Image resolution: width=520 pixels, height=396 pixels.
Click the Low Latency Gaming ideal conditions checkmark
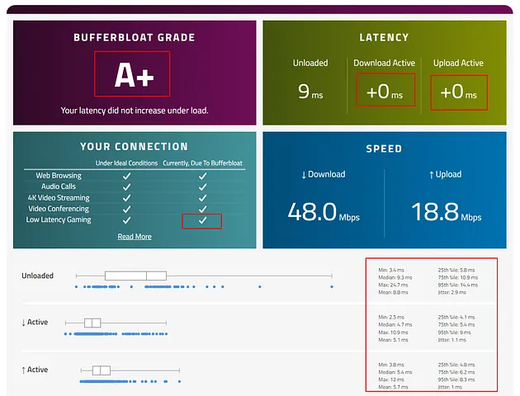click(x=126, y=220)
